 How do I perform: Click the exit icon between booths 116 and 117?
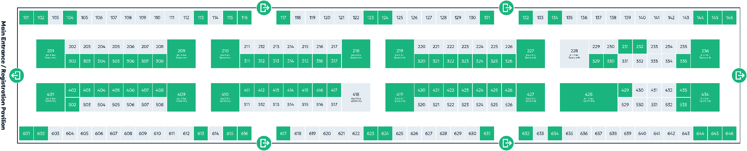tap(264, 7)
